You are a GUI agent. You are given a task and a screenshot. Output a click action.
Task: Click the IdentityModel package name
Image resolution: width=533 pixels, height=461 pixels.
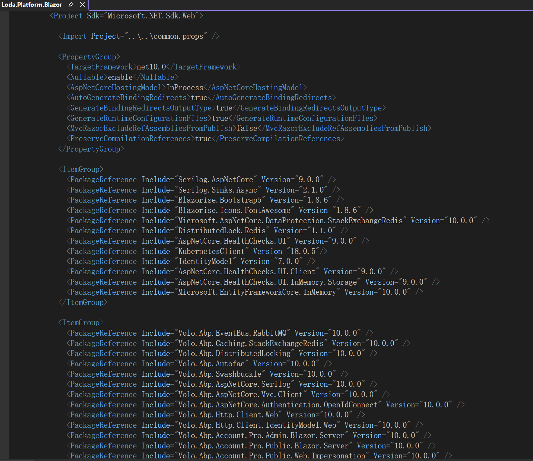(x=205, y=261)
